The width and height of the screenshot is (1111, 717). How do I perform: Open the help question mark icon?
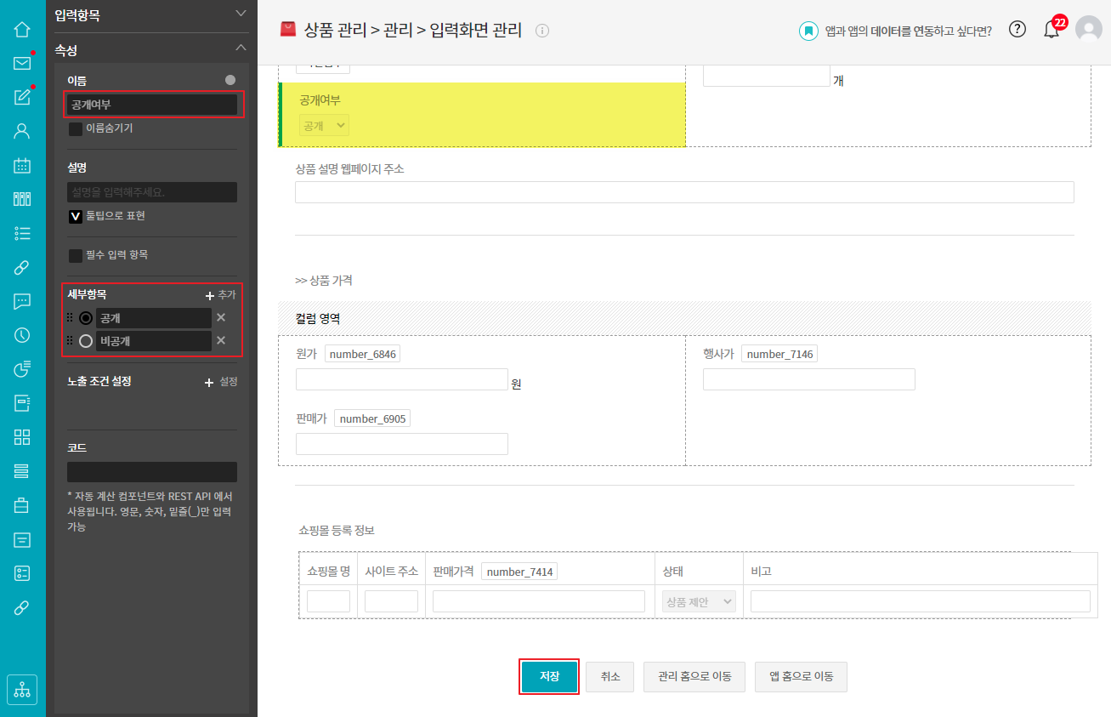pos(1017,29)
